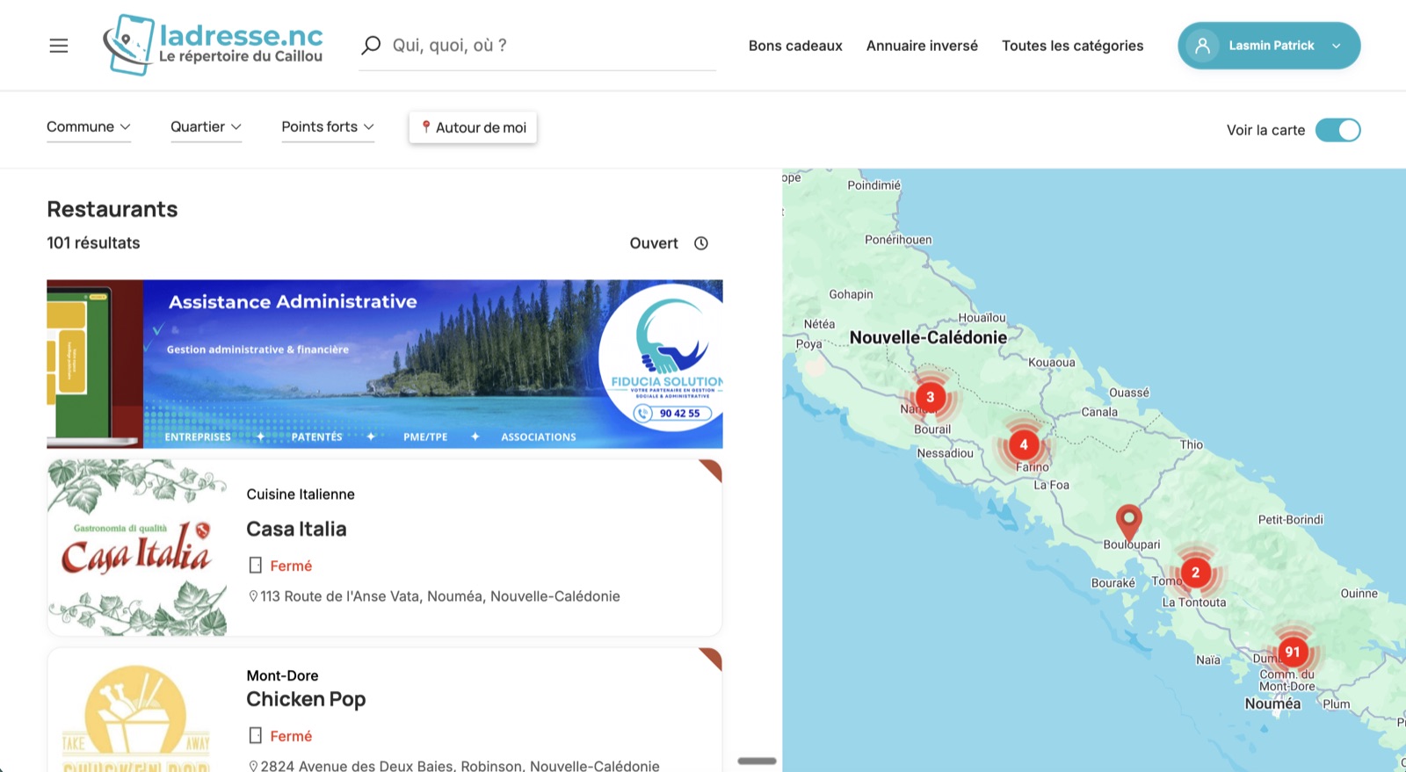Click the horizontal drag handle below the list

tap(757, 761)
